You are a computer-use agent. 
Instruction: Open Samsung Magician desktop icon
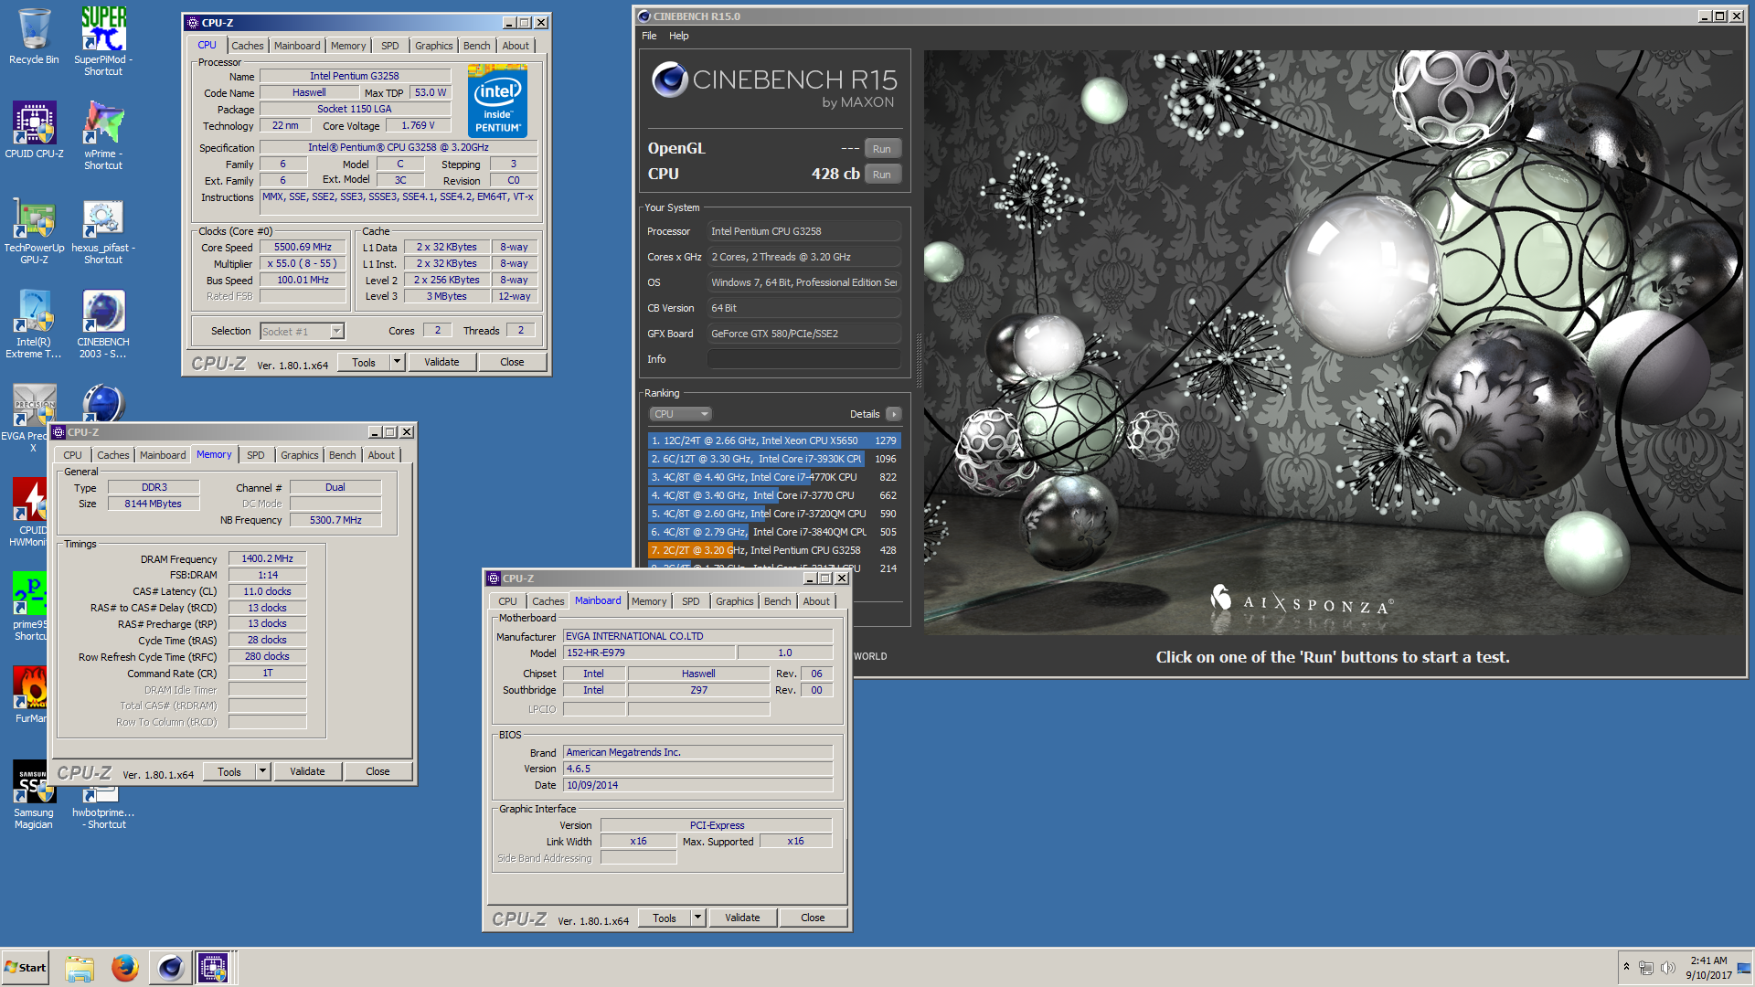pyautogui.click(x=34, y=795)
